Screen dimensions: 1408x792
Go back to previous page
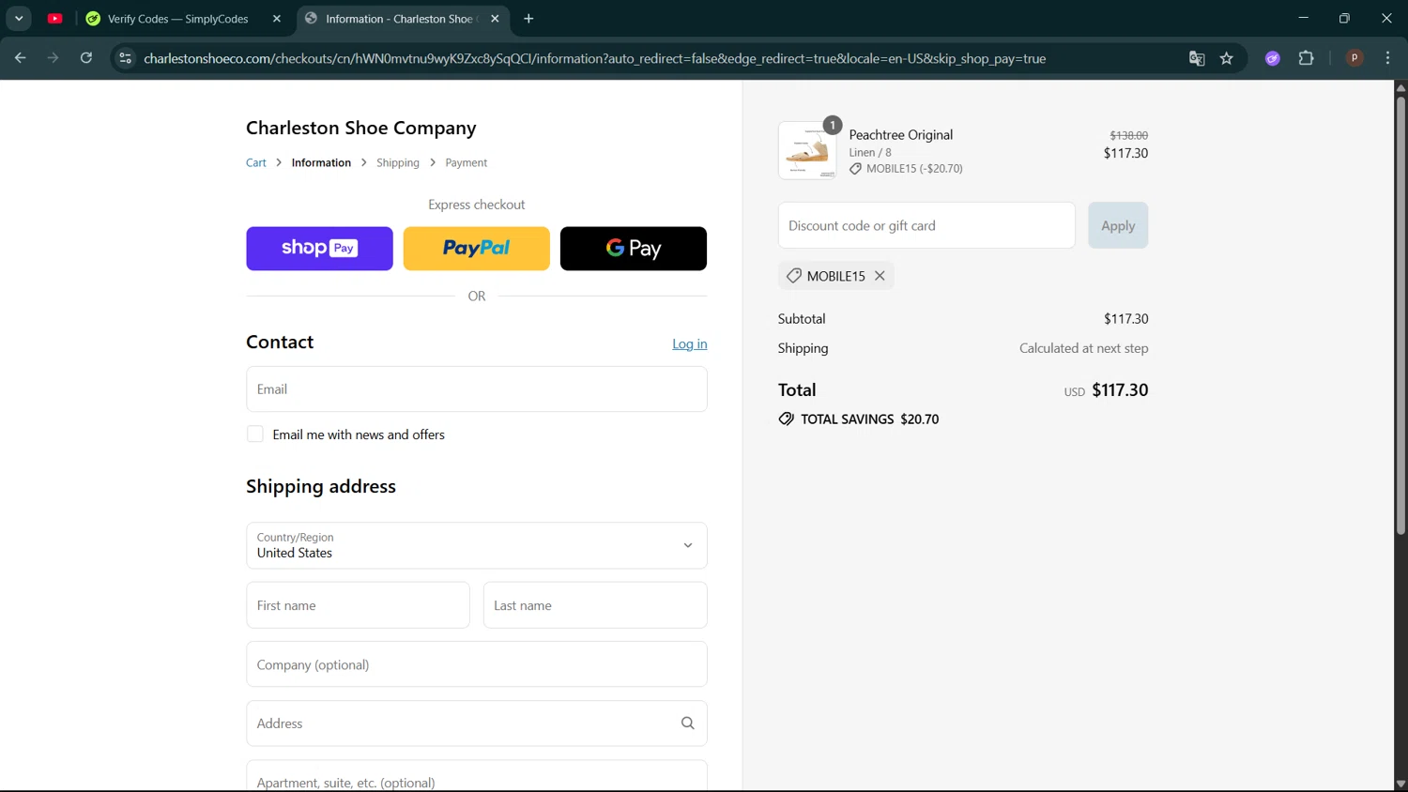pyautogui.click(x=21, y=58)
